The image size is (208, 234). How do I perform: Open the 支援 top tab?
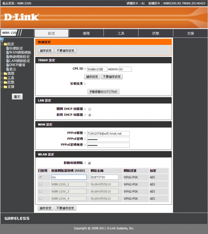tap(190, 33)
